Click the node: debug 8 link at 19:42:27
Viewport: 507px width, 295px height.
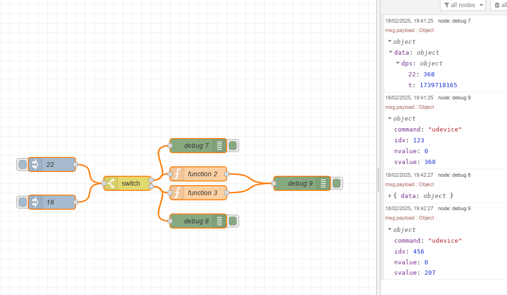point(454,175)
